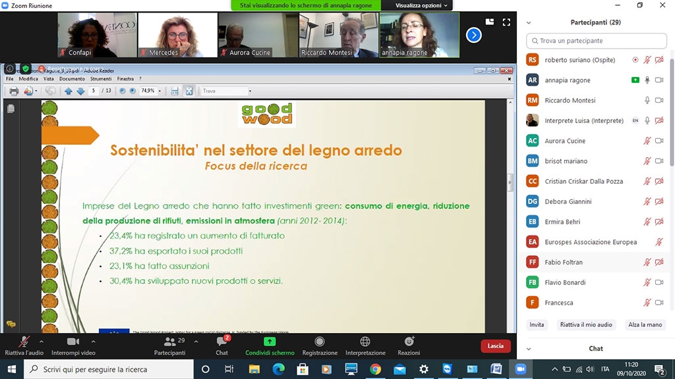Go to next page with down arrow
Viewport: 675px width, 379px height.
click(x=80, y=91)
